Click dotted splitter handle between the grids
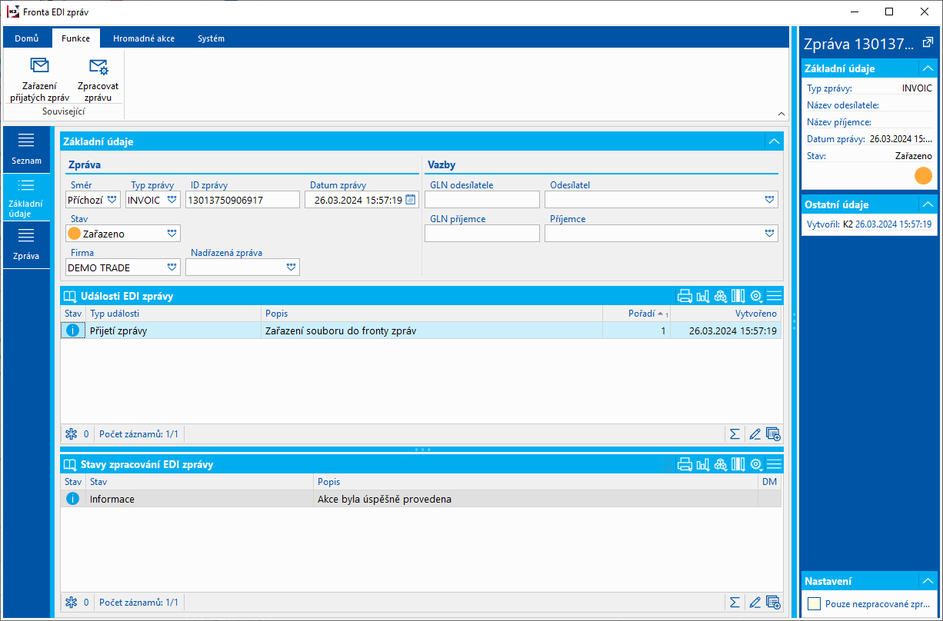The width and height of the screenshot is (943, 621). click(422, 449)
